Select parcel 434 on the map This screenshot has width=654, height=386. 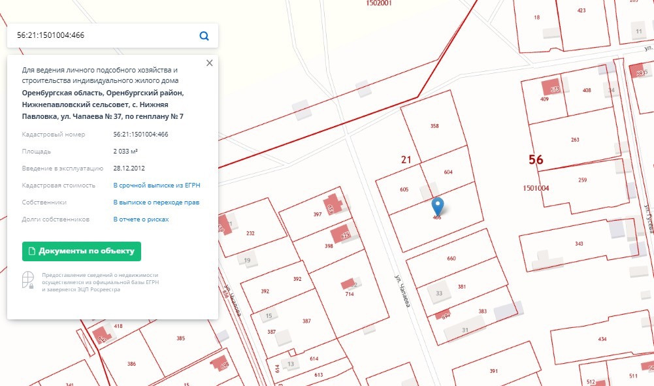(602, 339)
